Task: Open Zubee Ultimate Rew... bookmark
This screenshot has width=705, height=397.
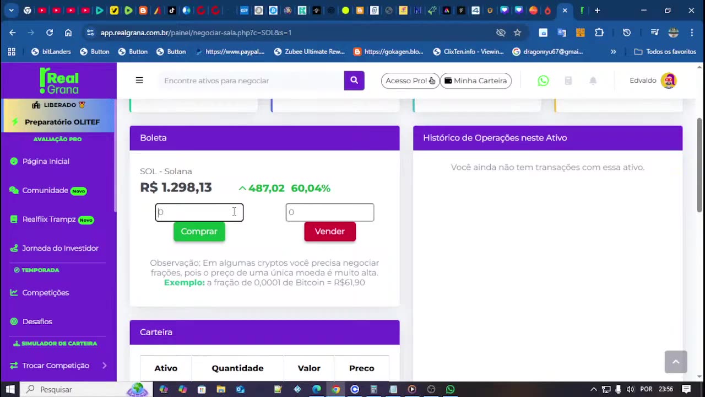Action: (309, 52)
